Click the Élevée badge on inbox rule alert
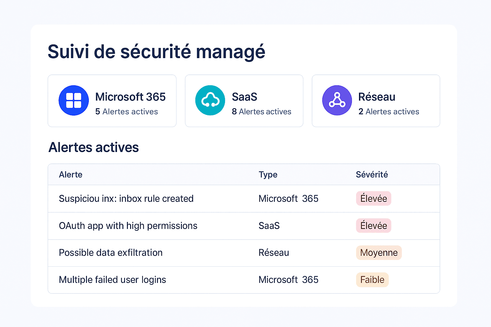 (373, 198)
